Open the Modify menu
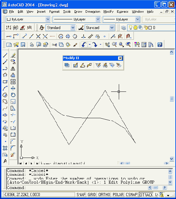The image size is (176, 199). point(108,12)
